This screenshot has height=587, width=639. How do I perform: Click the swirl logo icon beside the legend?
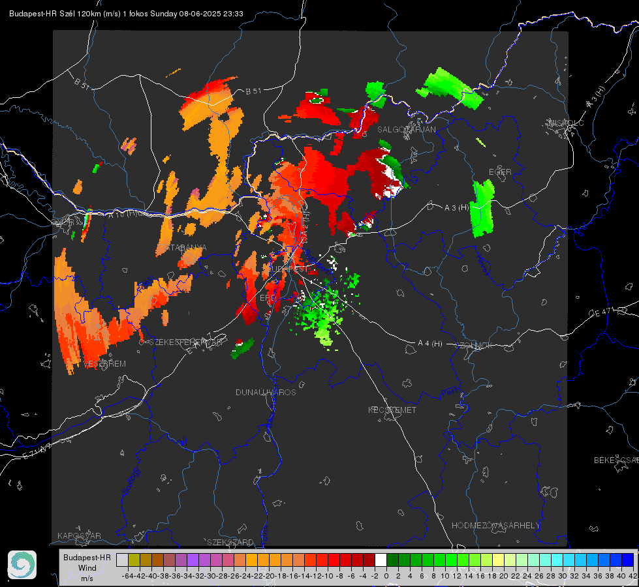point(22,565)
